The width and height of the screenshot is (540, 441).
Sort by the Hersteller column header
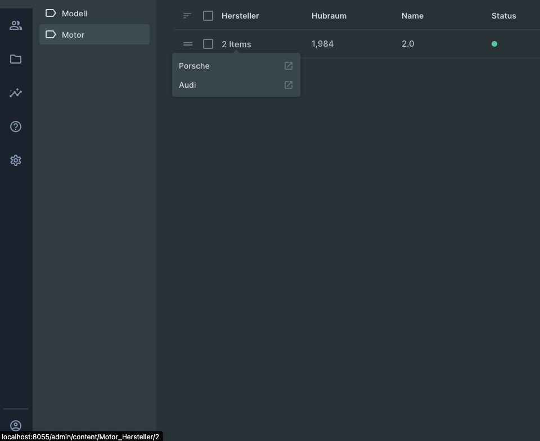(240, 16)
